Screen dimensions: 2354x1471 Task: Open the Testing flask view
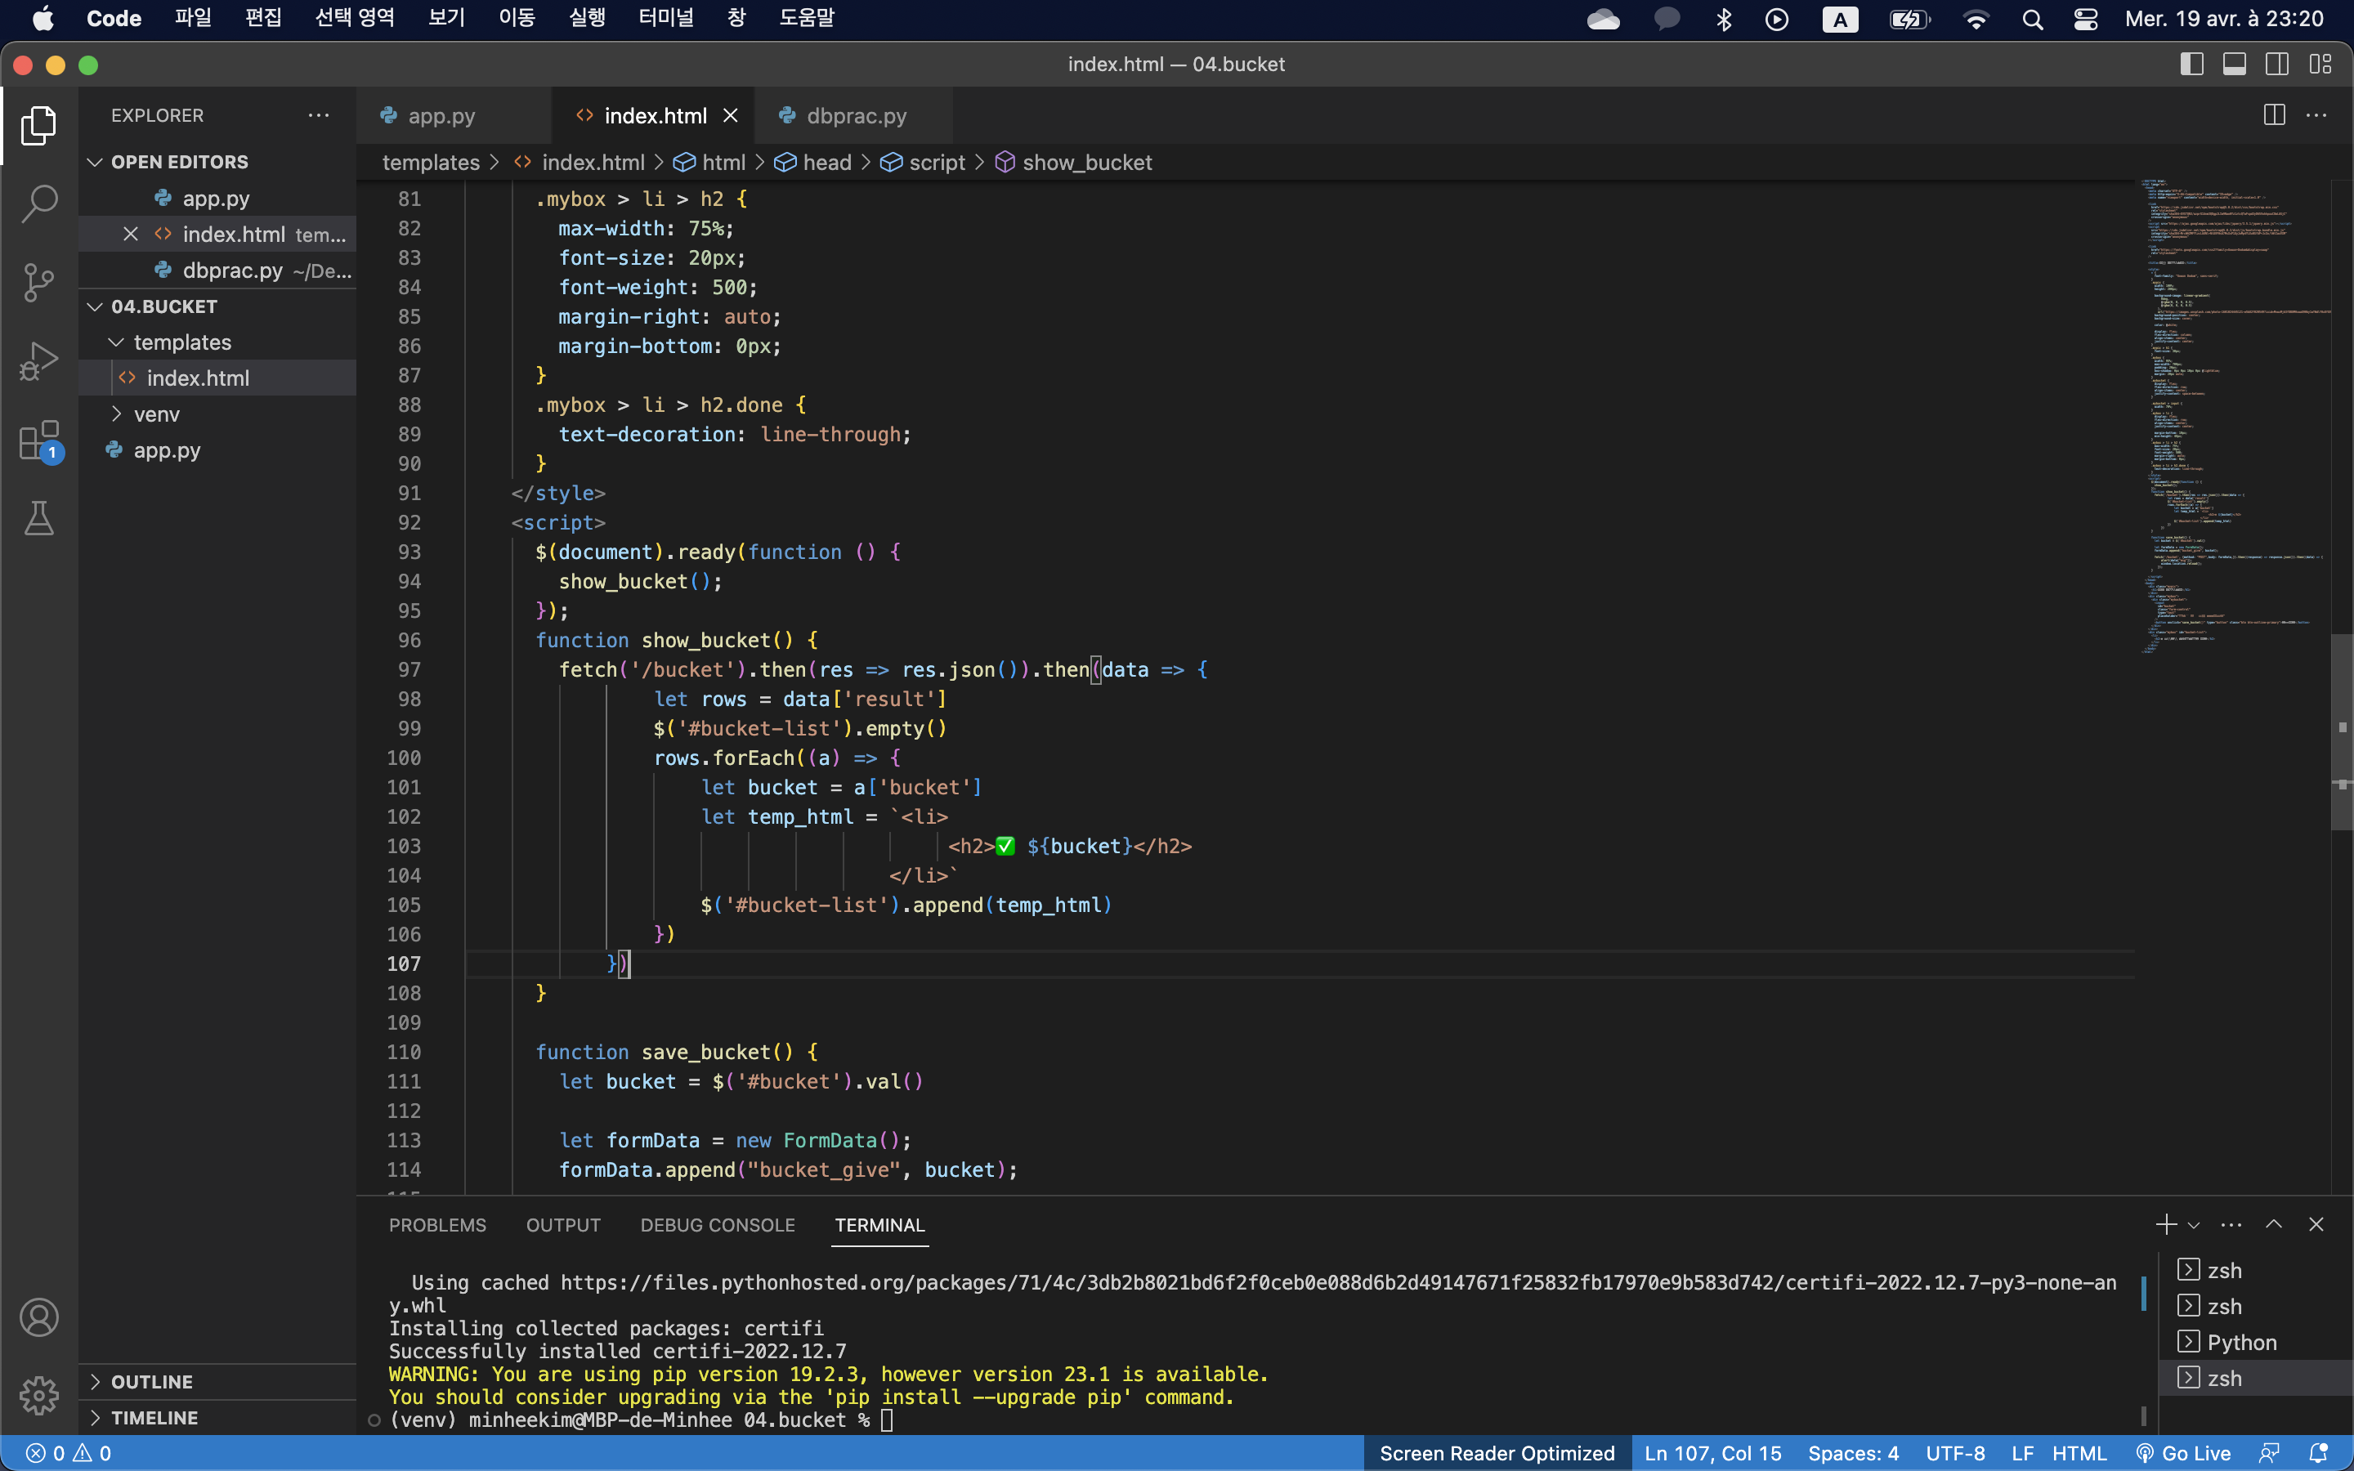39,519
